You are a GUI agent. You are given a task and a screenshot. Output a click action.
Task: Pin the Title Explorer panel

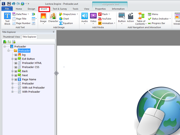(53, 32)
